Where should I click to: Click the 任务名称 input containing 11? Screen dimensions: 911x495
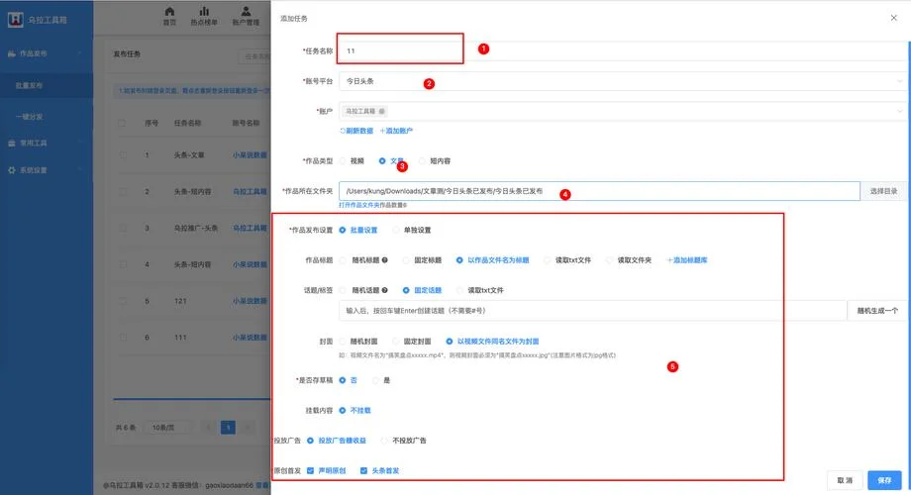point(623,51)
